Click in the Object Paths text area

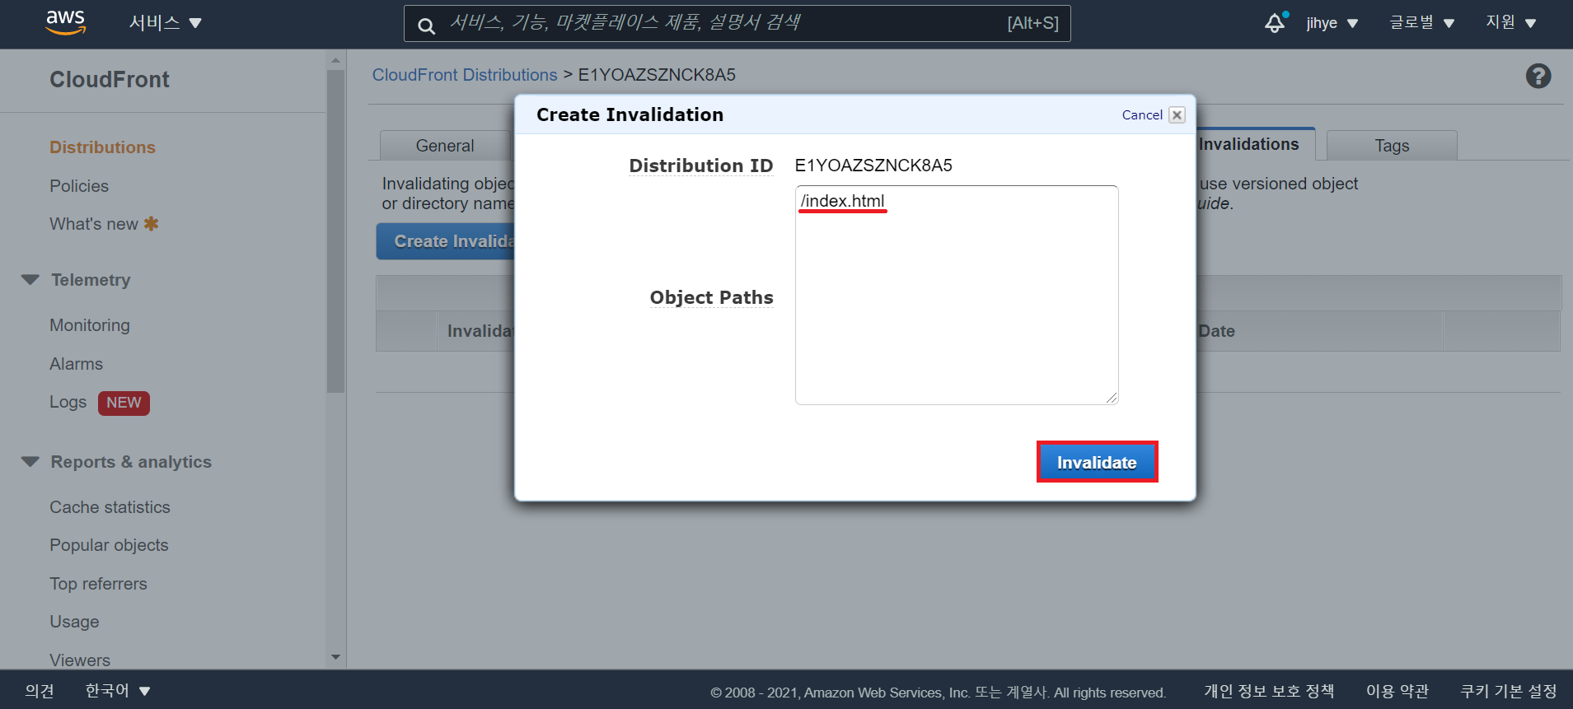957,295
